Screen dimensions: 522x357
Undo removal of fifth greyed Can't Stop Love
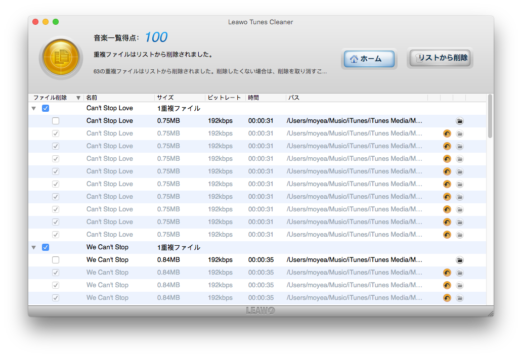pos(447,185)
